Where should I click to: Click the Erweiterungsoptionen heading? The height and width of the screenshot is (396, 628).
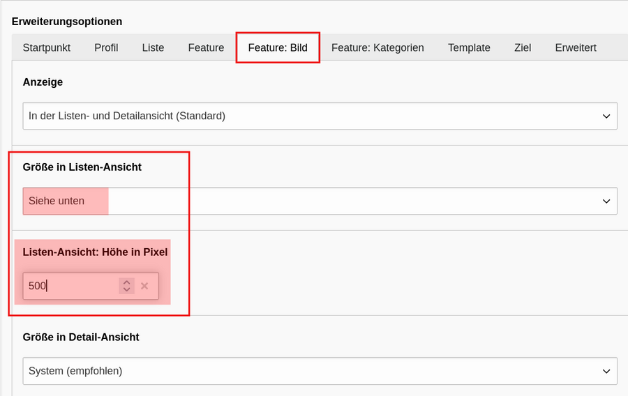point(67,21)
